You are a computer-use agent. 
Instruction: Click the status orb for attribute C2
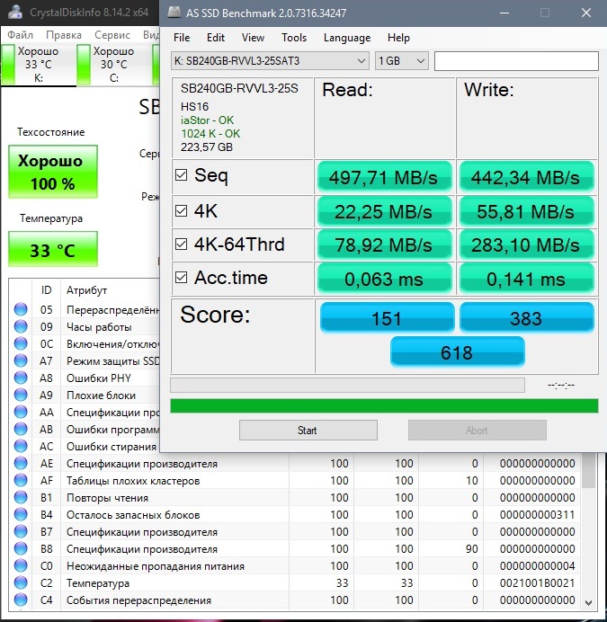(x=21, y=582)
